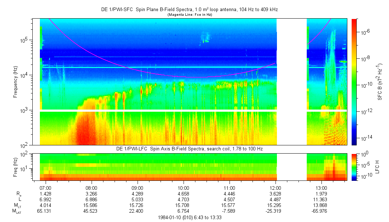
Task: Click the Re value 4.658 under 10:00
Action: tap(184, 193)
